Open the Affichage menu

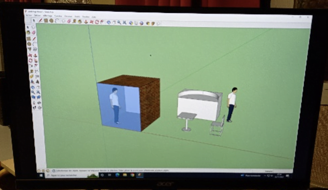[x=47, y=16]
